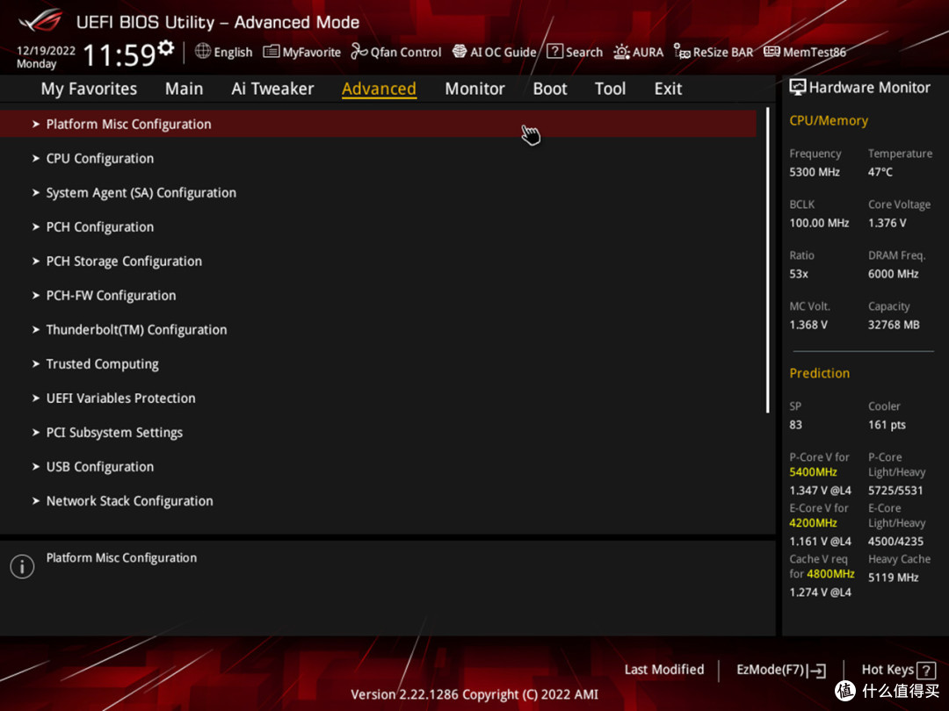Viewport: 949px width, 711px height.
Task: Click the 47°C temperature value
Action: [880, 172]
